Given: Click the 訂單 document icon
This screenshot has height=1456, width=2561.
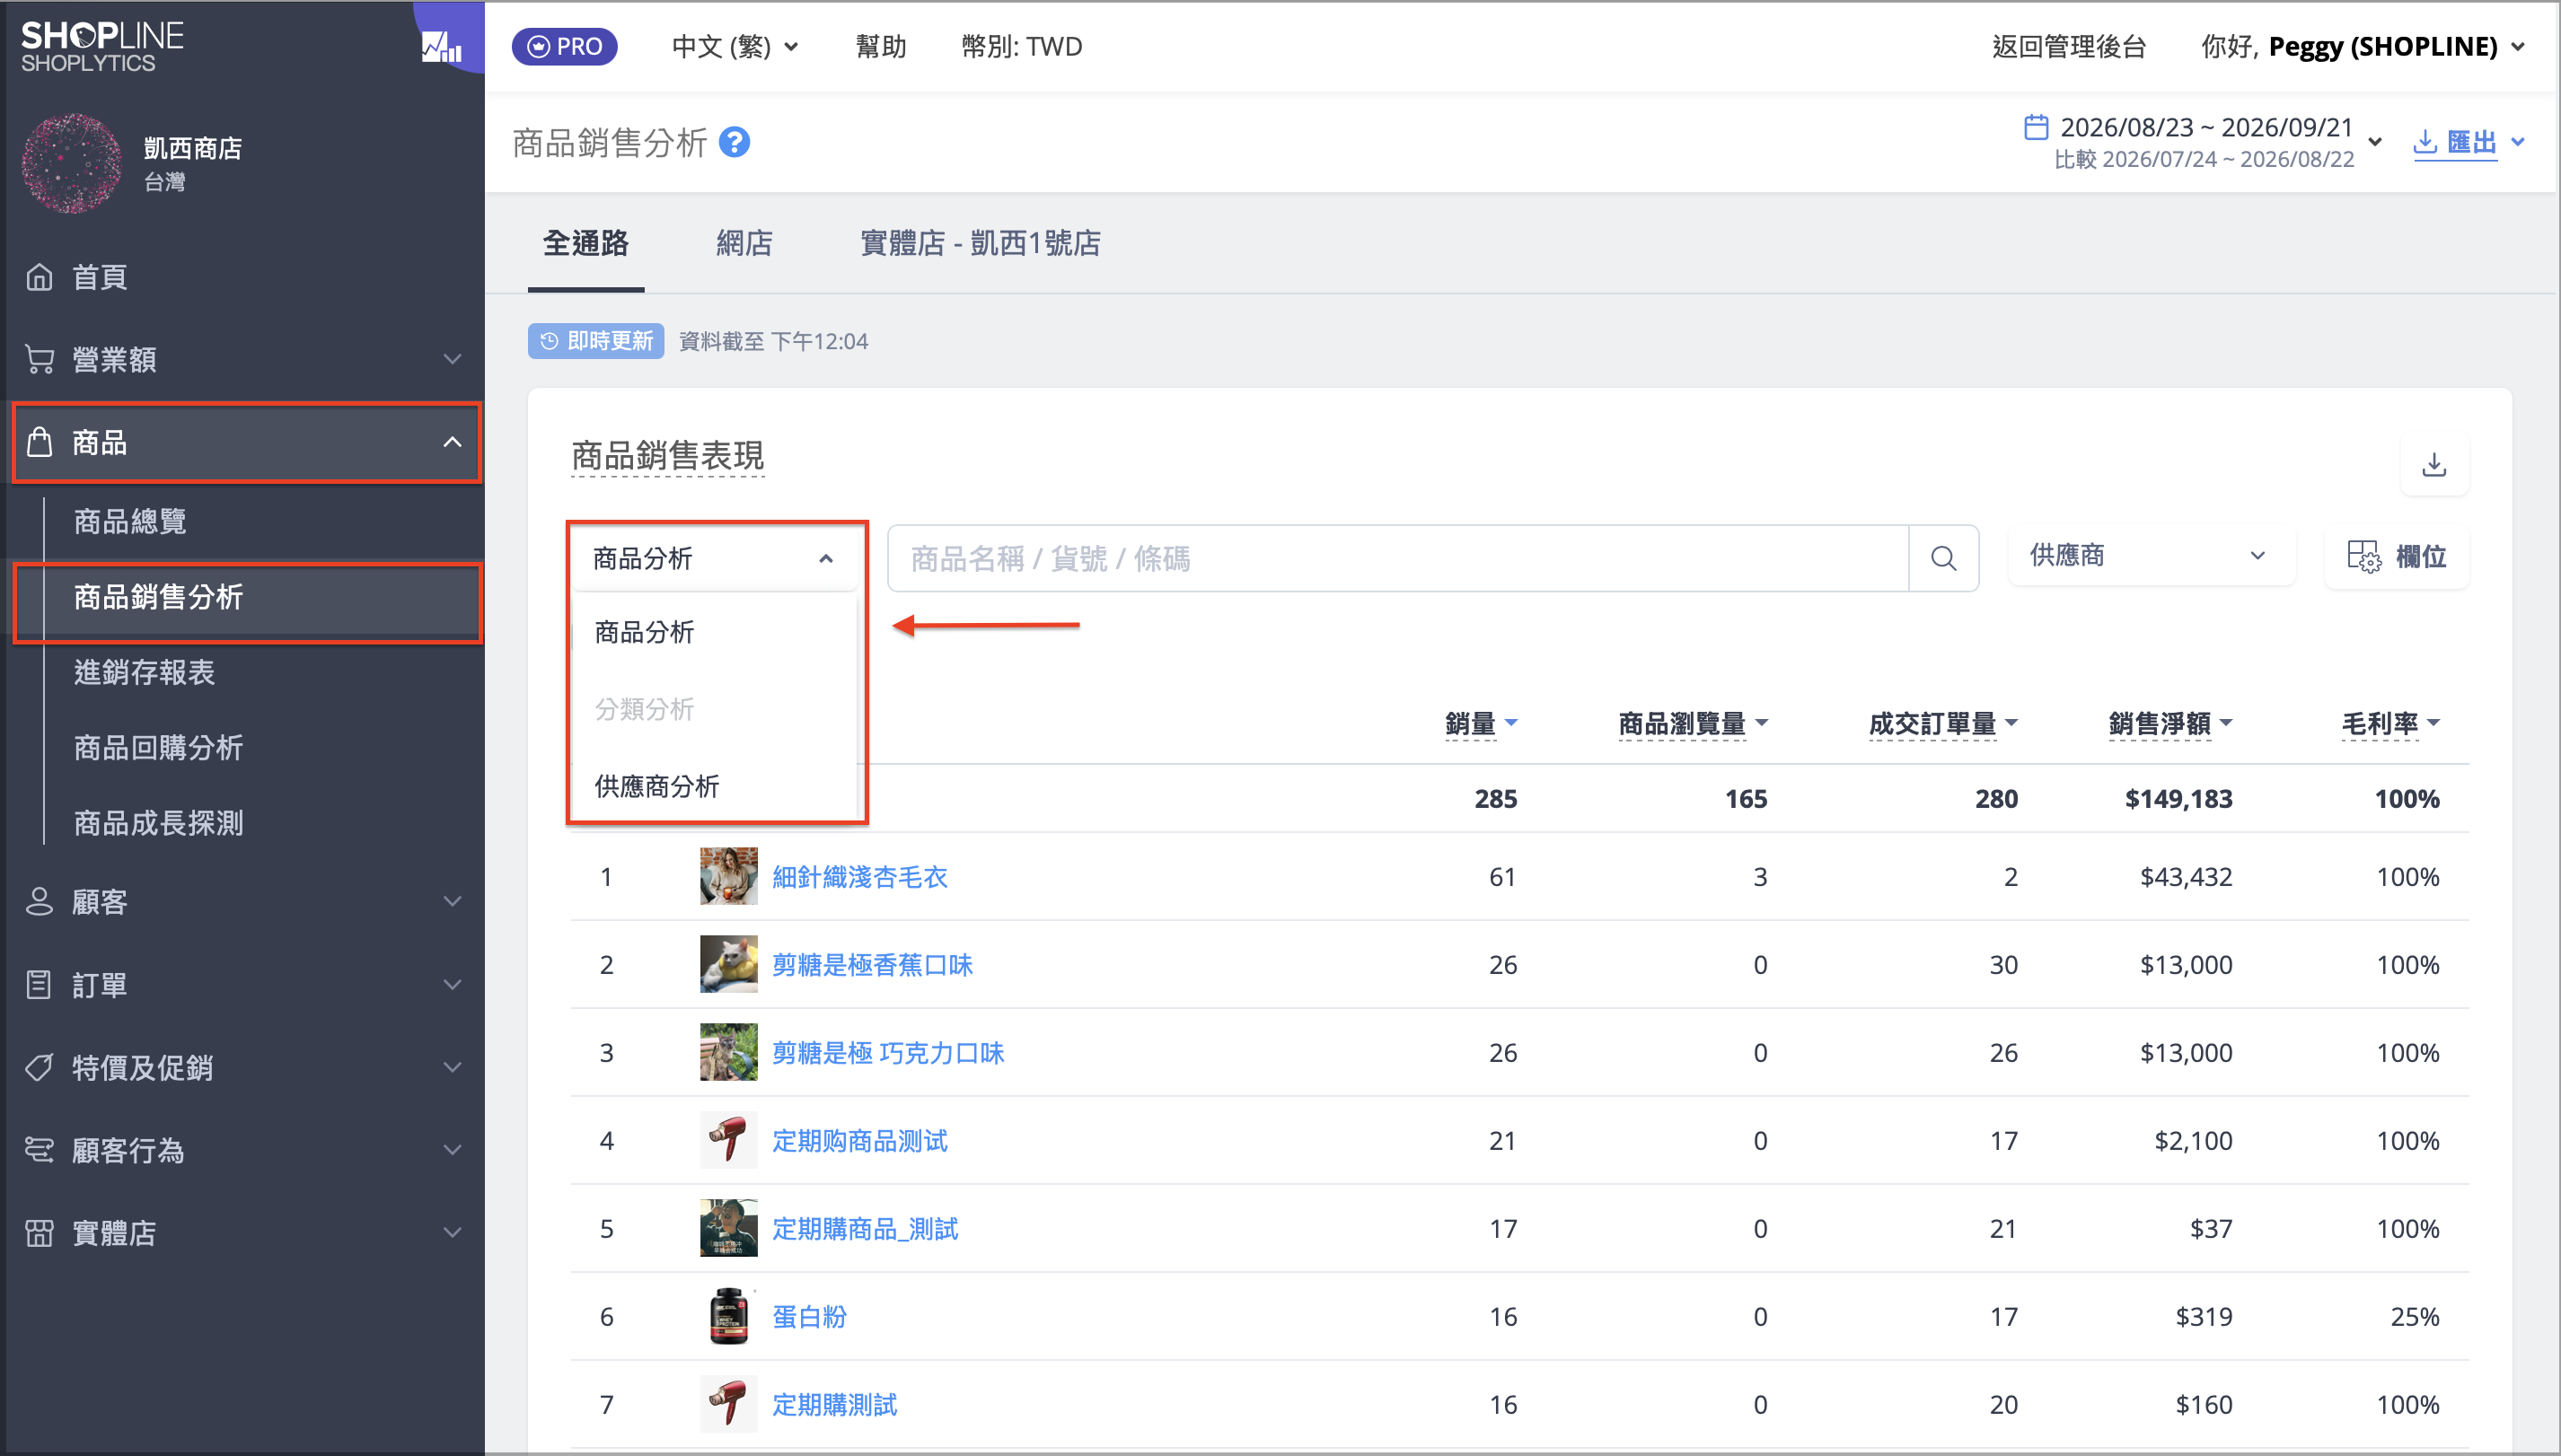Looking at the screenshot, I should [39, 985].
